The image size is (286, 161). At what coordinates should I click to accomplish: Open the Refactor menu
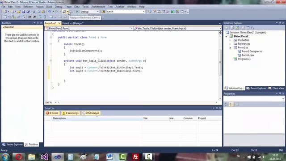[28, 7]
